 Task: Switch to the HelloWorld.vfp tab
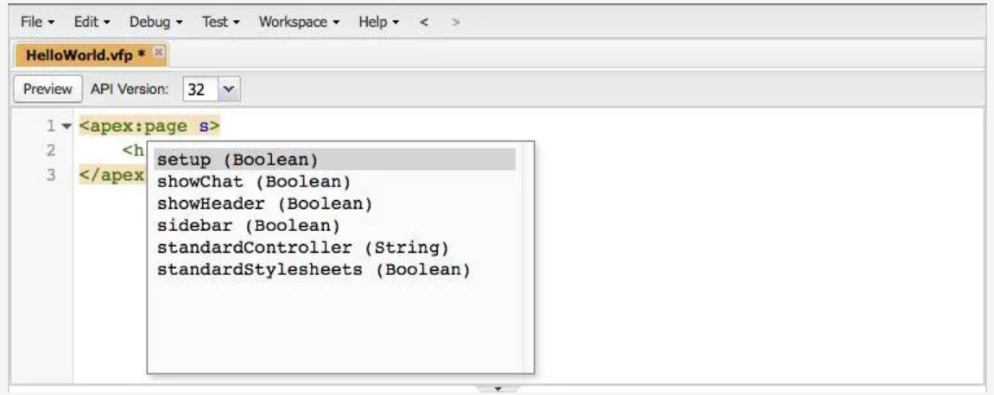point(85,54)
